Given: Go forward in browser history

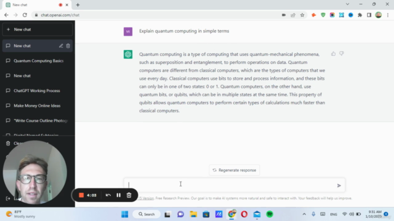Looking at the screenshot, I should [15, 15].
